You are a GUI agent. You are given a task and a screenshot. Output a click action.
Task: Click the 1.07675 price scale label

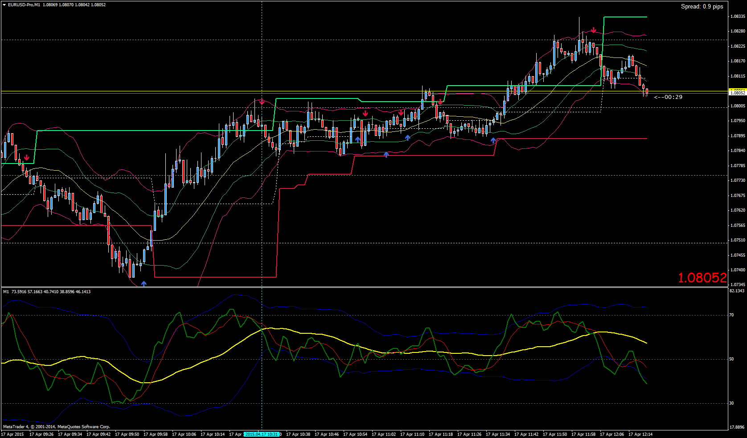point(738,196)
